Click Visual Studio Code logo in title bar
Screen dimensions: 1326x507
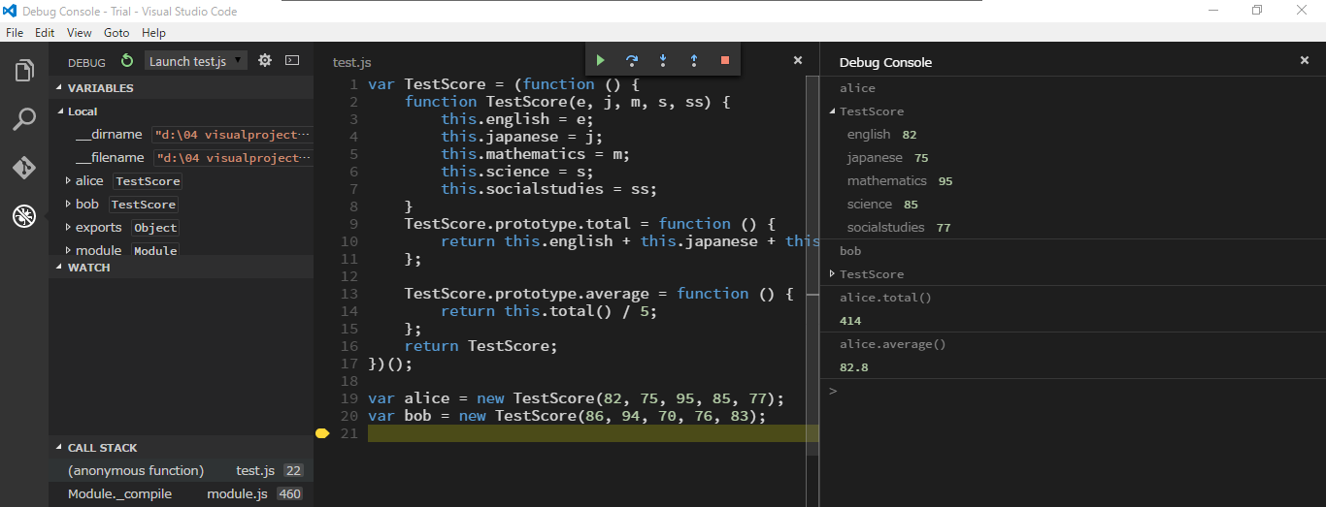point(10,11)
